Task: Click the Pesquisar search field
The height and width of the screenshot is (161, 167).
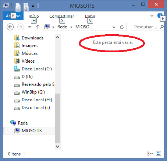Action: tap(145, 27)
